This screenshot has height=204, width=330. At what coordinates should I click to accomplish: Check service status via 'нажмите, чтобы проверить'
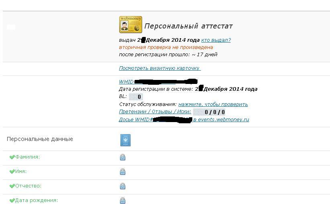coord(213,104)
